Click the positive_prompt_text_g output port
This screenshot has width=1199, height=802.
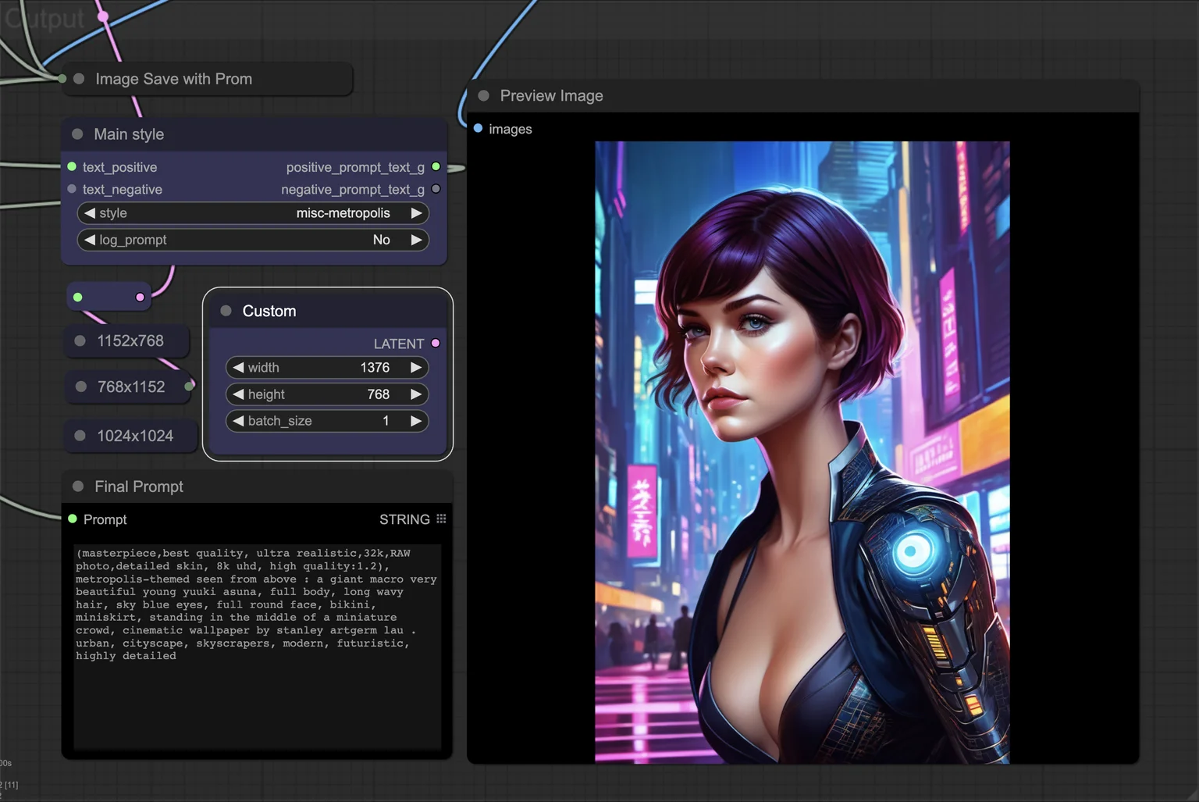coord(436,166)
